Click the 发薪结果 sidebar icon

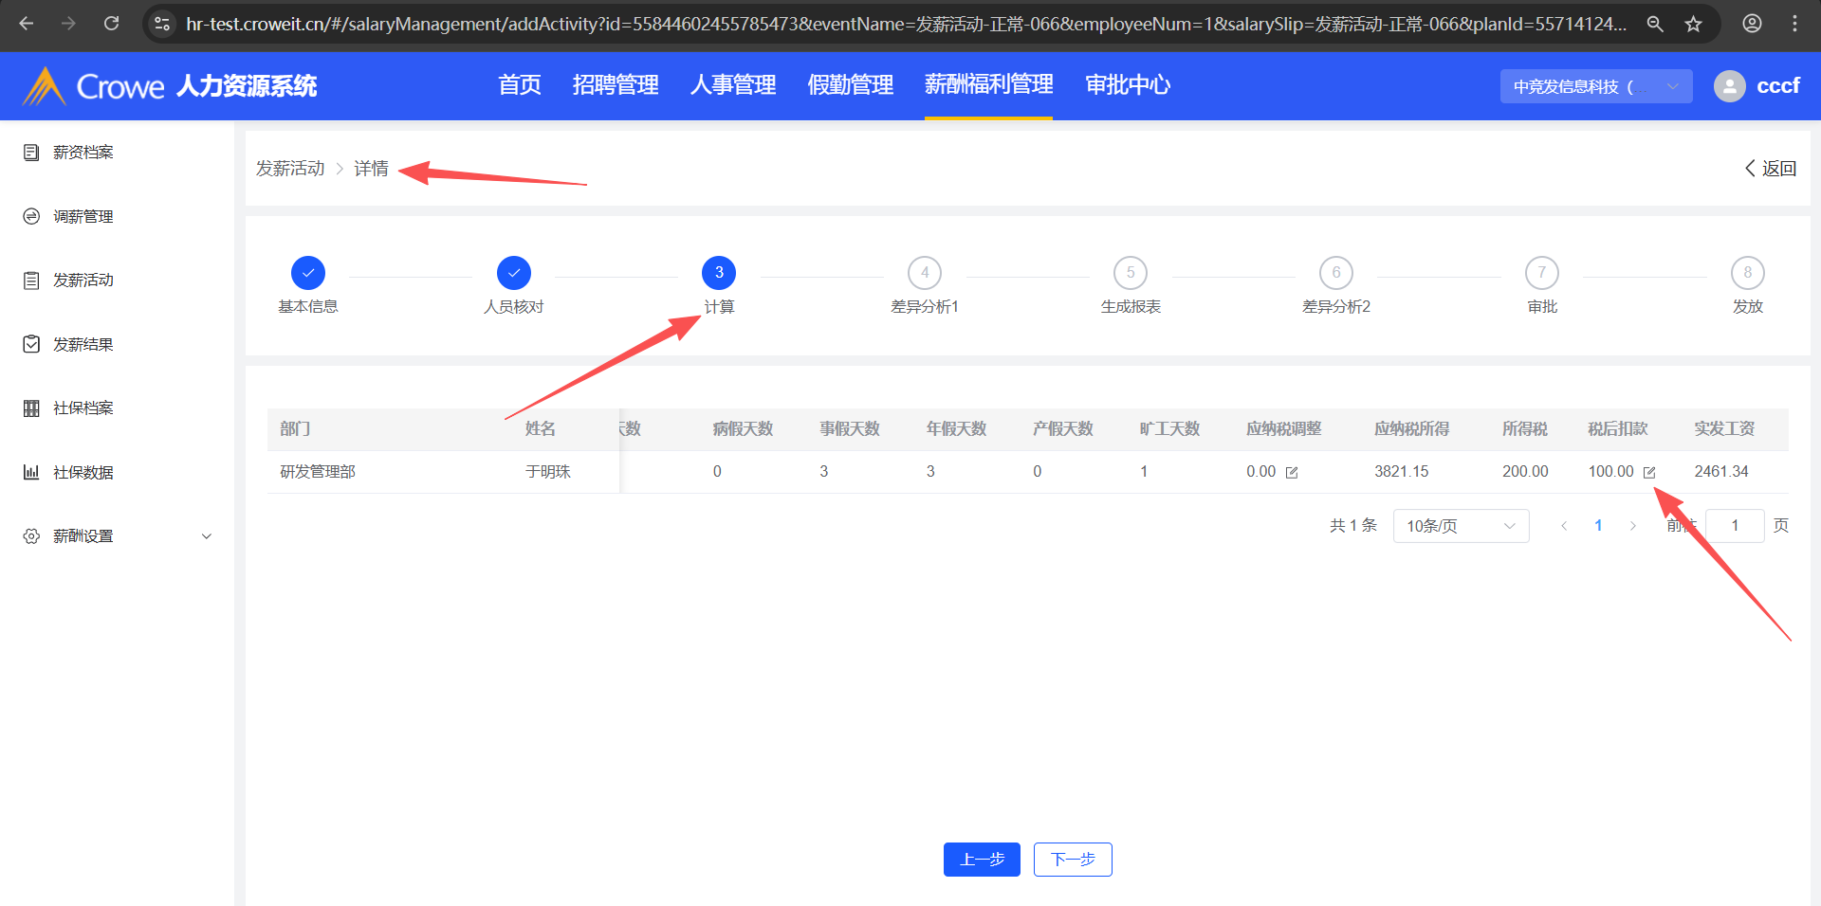pyautogui.click(x=31, y=344)
